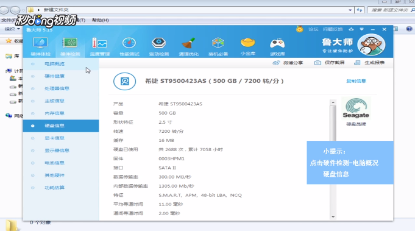Open 装机必备 software cube icon

coord(218,46)
